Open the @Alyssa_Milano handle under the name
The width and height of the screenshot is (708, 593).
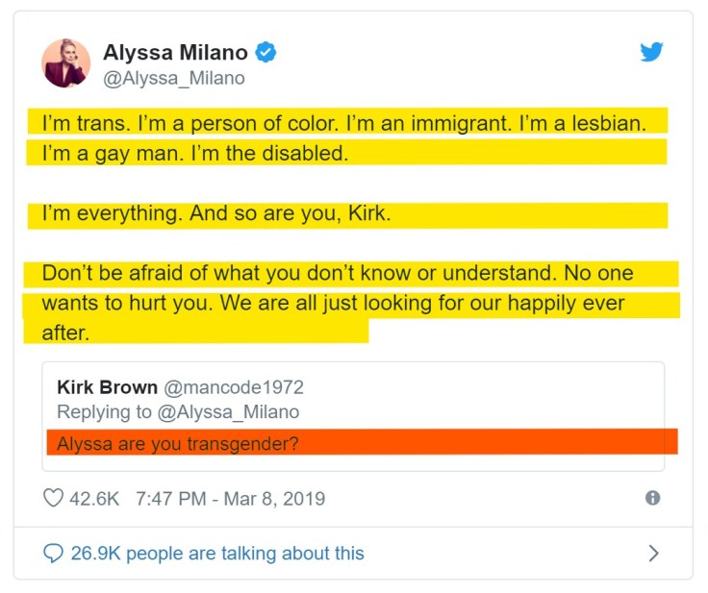pos(173,79)
